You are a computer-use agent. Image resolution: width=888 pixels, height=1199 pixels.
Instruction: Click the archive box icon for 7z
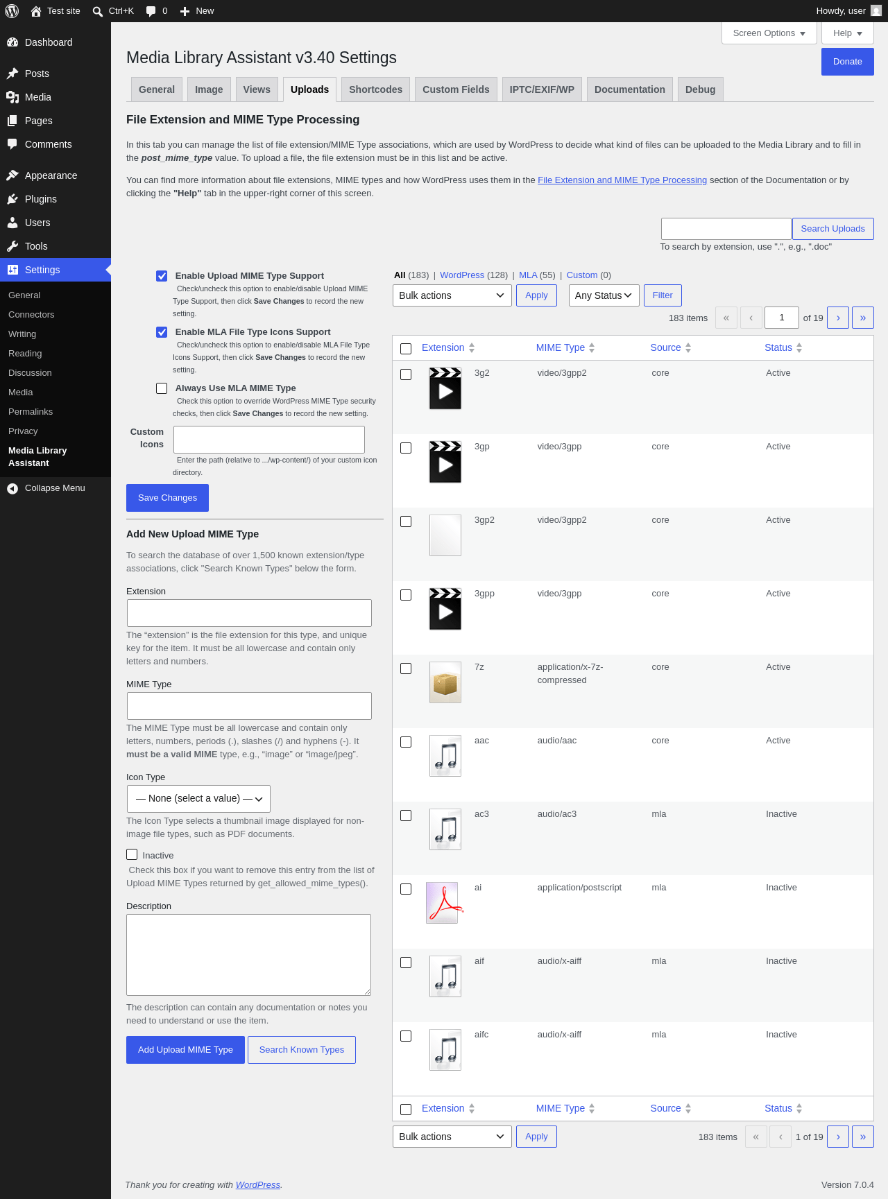(x=445, y=682)
